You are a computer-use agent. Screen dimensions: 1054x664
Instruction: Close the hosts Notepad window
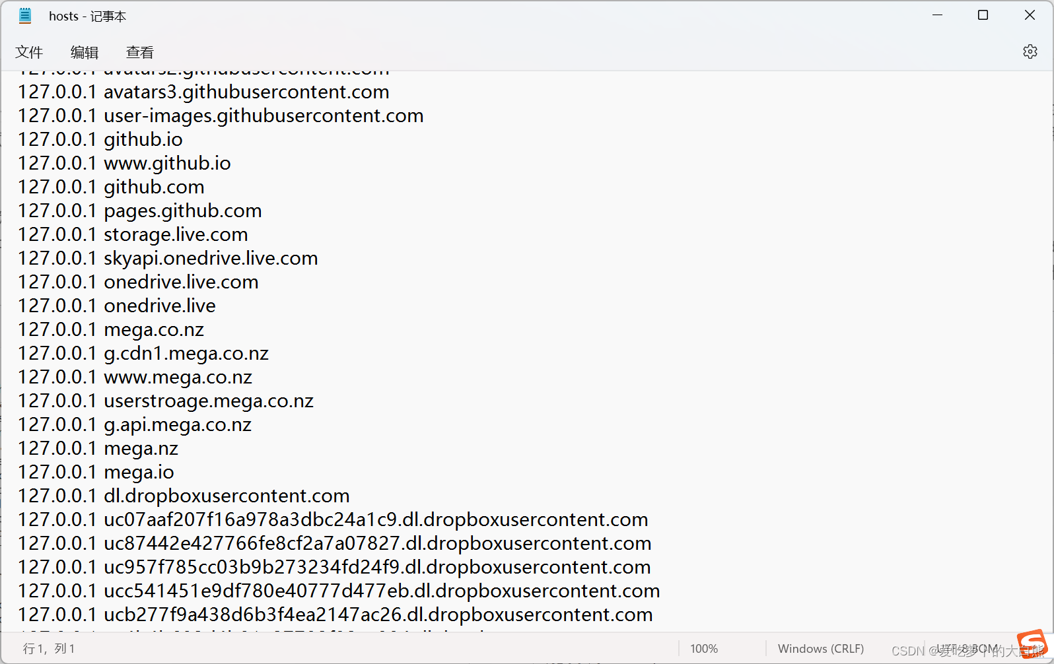1030,15
